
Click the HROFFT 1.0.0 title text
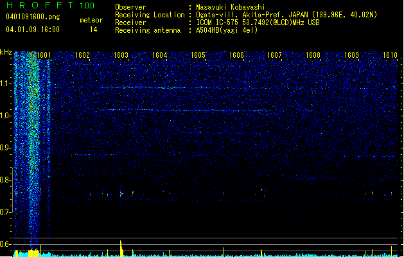point(51,5)
